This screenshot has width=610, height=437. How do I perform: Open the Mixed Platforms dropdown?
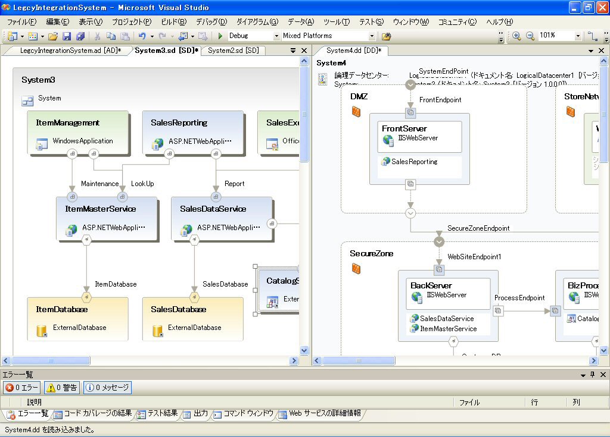click(x=372, y=36)
